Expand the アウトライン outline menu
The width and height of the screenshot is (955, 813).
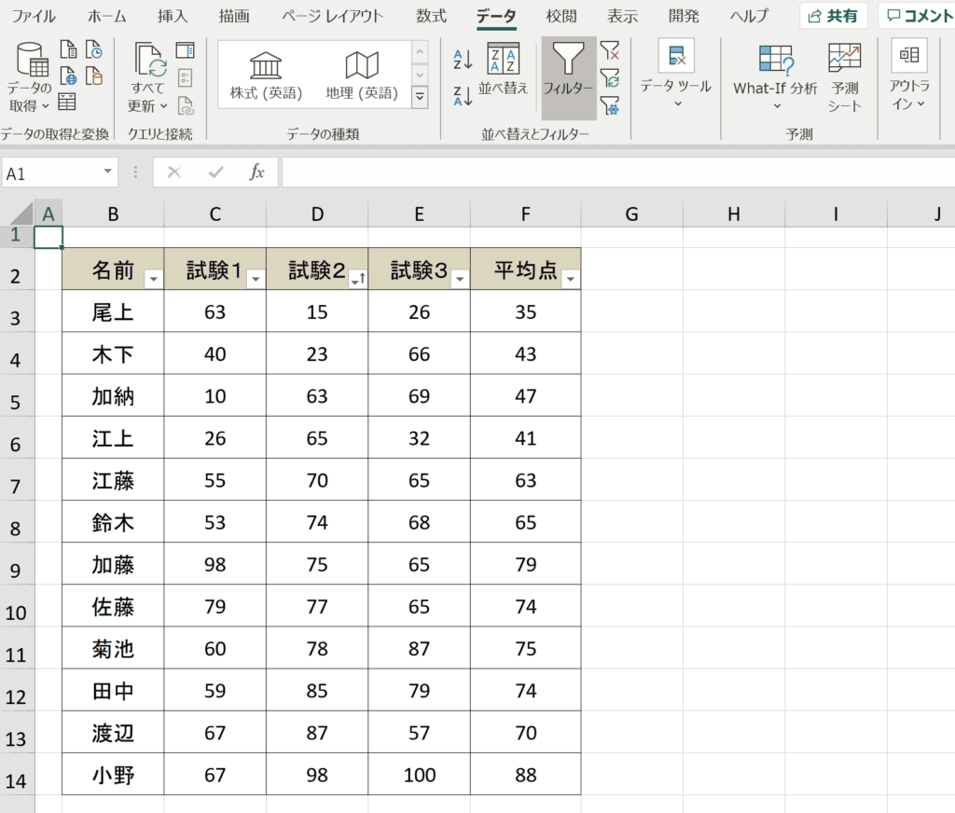coord(909,75)
